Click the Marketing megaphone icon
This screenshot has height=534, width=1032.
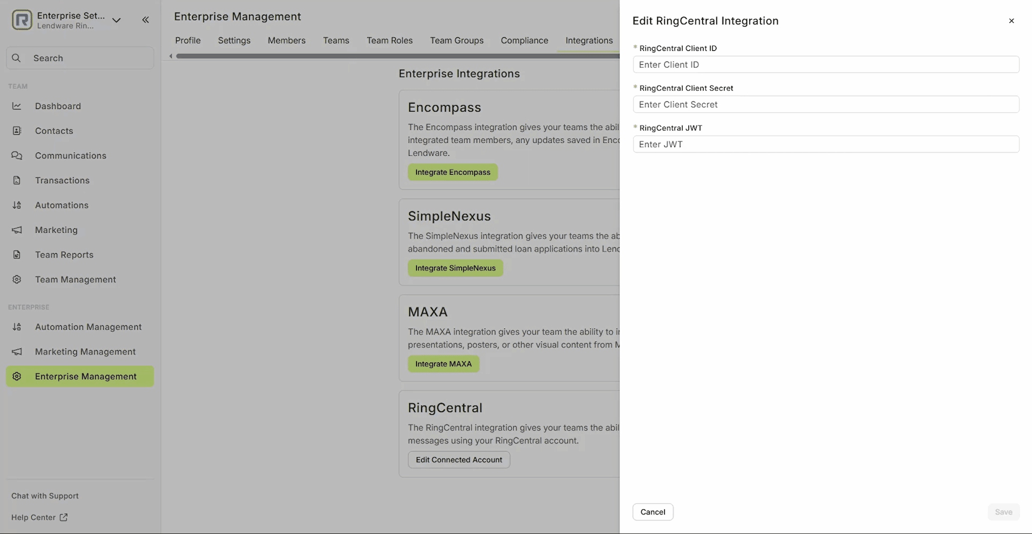17,230
